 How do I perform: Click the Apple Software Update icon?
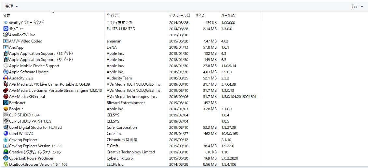[6, 72]
